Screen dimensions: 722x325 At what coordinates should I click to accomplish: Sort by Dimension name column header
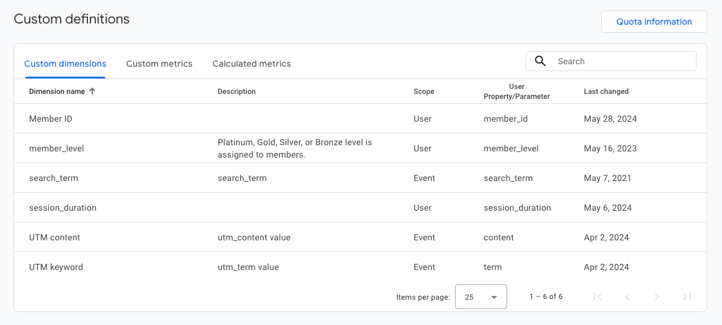57,91
